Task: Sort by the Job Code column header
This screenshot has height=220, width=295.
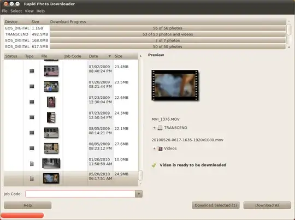Action: click(75, 56)
